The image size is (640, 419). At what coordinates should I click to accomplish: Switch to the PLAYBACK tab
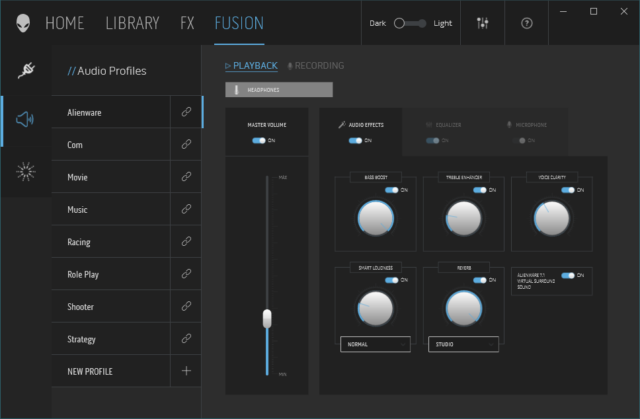click(251, 65)
